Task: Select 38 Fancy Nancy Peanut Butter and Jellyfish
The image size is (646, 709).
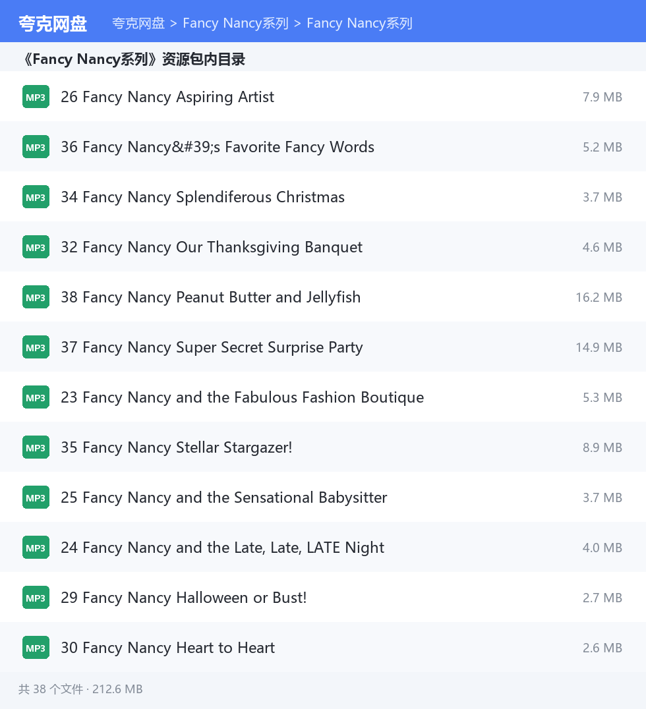Action: tap(211, 297)
